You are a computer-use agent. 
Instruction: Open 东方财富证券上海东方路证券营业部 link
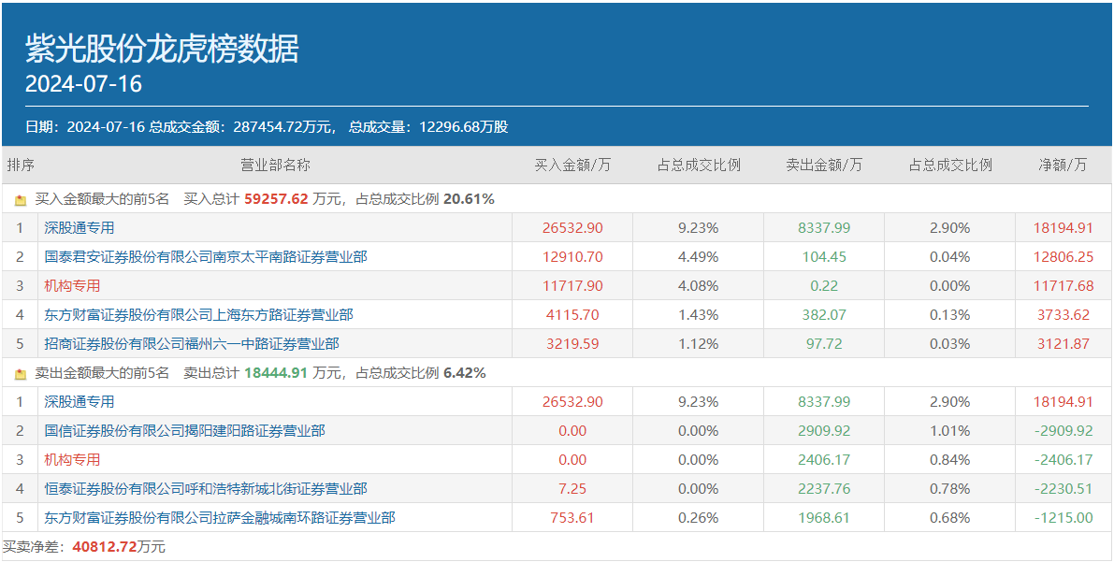(198, 315)
